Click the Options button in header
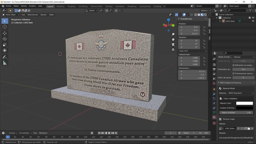256x144 pixels. (205, 10)
